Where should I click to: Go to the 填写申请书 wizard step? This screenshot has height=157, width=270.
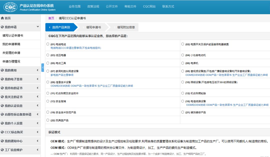[x=93, y=27]
